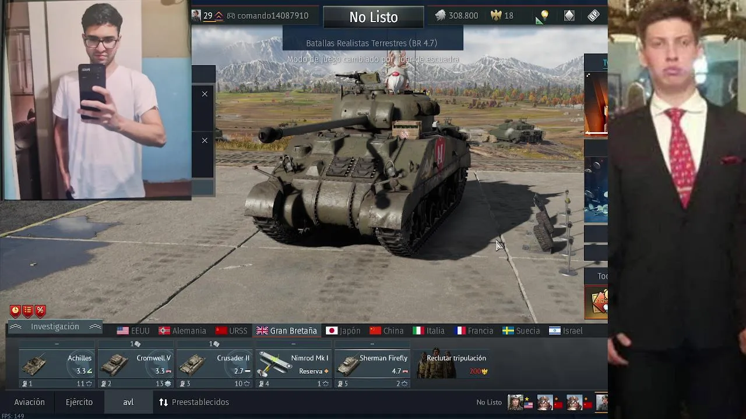Viewport: 746px width, 419px height.
Task: Open the orange discount tag icon
Action: pyautogui.click(x=597, y=301)
